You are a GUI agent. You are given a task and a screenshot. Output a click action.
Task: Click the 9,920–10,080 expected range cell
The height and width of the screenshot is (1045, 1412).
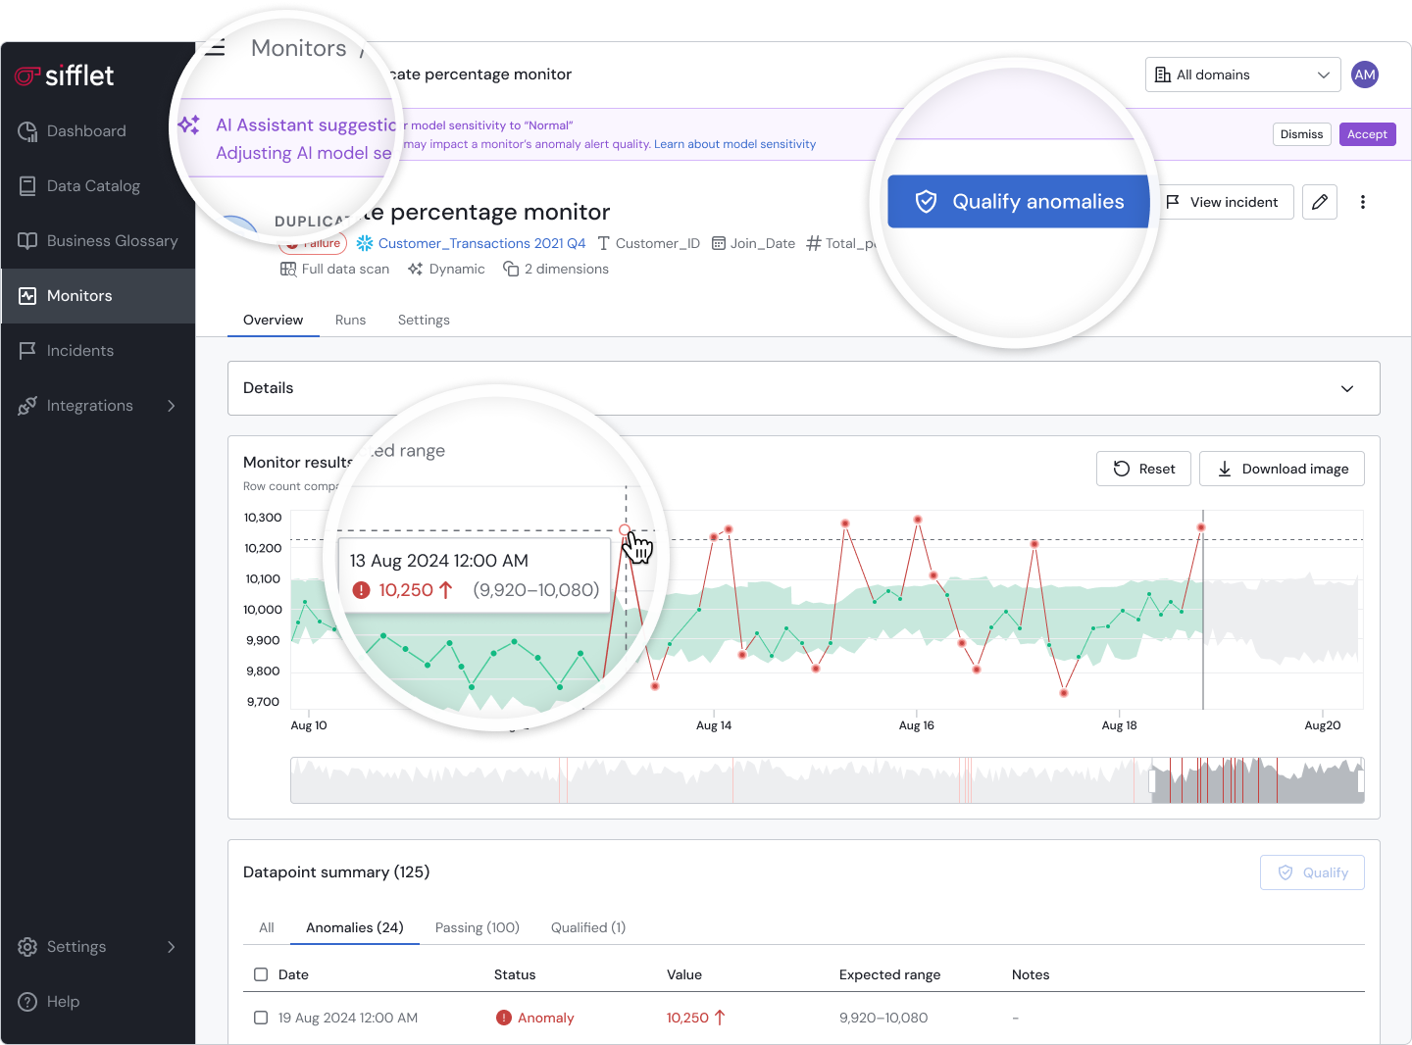(x=883, y=1018)
